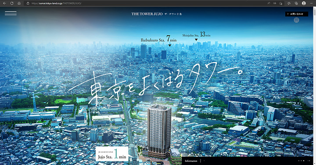Click the scrollbar up arrow
The height and width of the screenshot is (165, 316).
[x=314, y=8]
